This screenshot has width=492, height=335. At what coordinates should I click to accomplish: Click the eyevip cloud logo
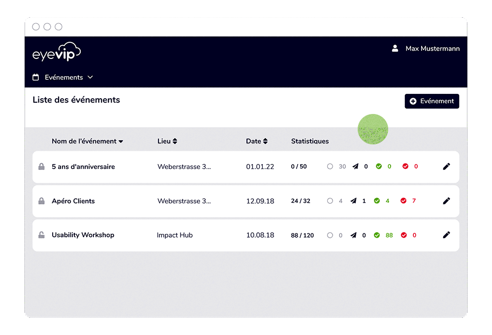(57, 52)
